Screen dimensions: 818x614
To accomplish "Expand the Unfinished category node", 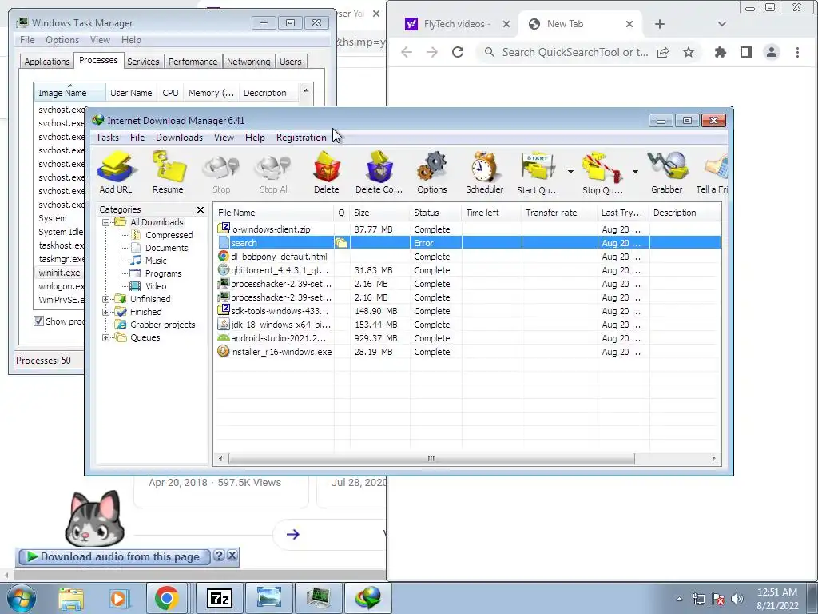I will coord(106,299).
